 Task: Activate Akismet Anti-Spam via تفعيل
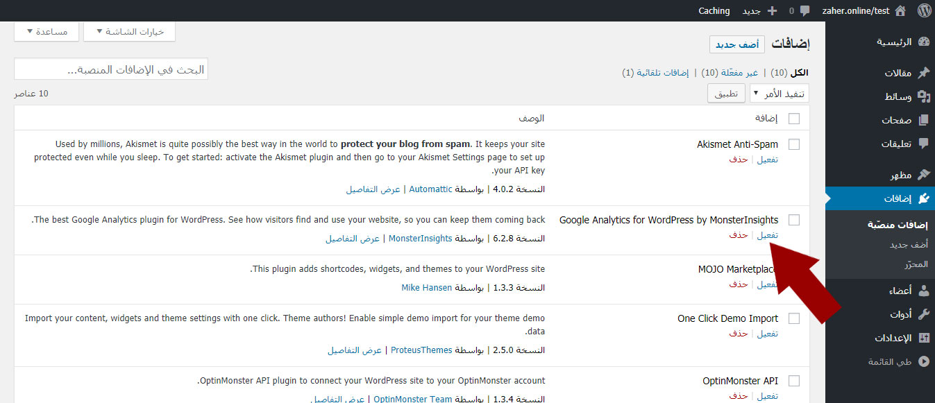click(767, 160)
